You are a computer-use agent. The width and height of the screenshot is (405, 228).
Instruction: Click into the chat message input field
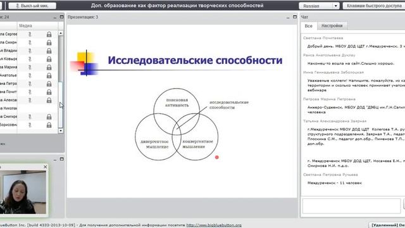pos(351,206)
